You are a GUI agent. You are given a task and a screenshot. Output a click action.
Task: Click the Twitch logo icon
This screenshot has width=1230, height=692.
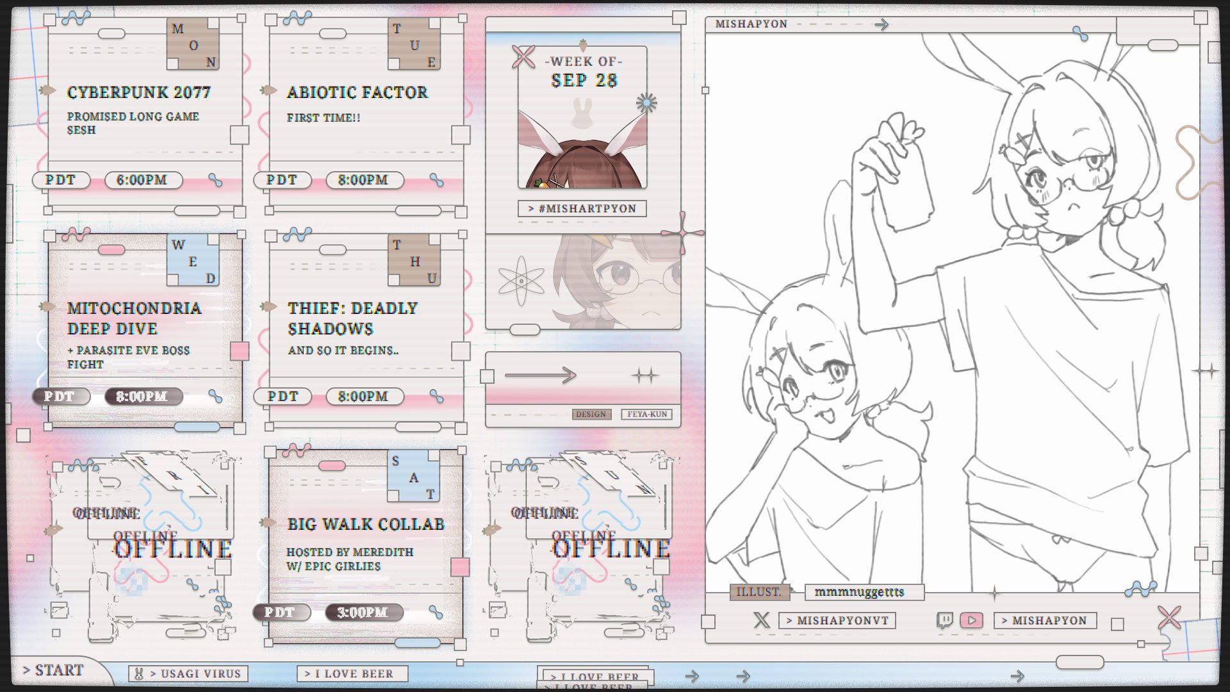coord(944,620)
